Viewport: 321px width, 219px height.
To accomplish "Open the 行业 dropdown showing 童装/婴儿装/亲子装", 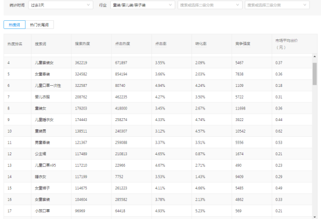I will tap(143, 5).
